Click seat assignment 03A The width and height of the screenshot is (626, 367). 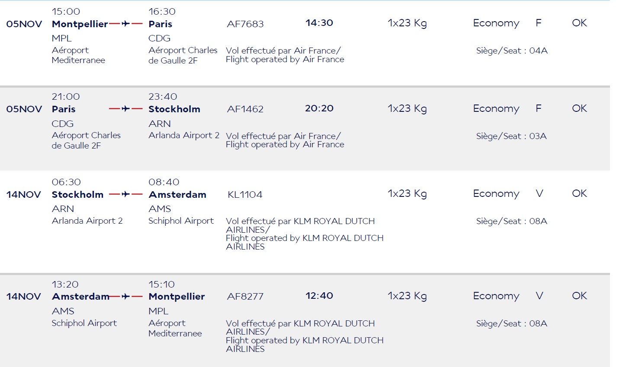point(538,136)
